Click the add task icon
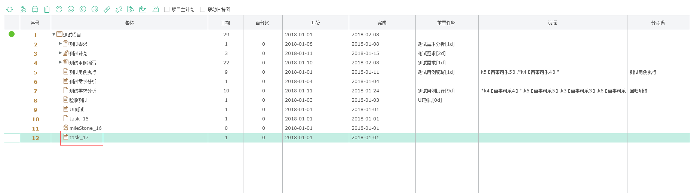Image resolution: width=694 pixels, height=193 pixels. pos(23,9)
